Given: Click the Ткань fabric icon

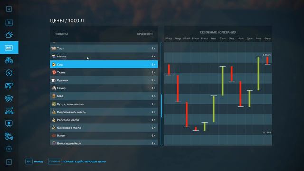Looking at the screenshot, I should (x=54, y=72).
